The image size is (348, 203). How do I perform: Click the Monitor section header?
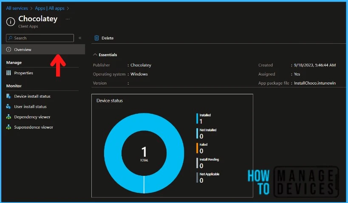click(14, 86)
